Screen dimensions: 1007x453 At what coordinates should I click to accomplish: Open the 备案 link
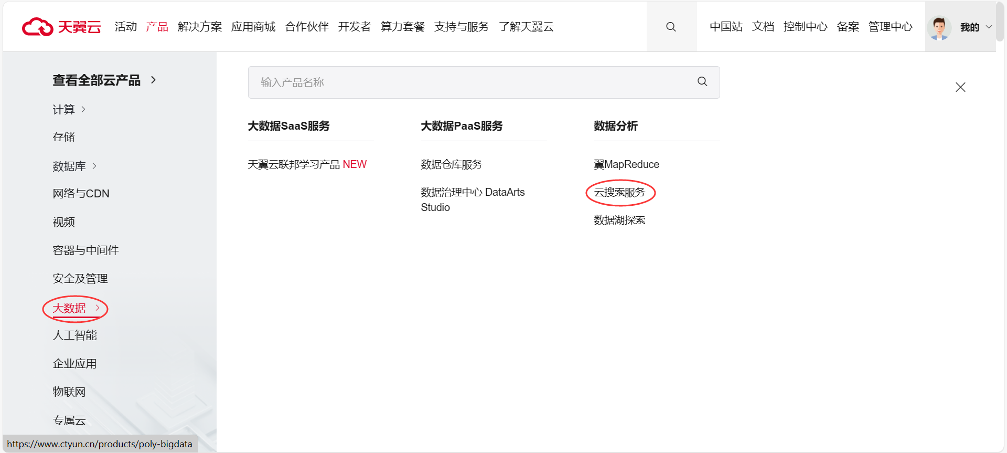point(848,27)
